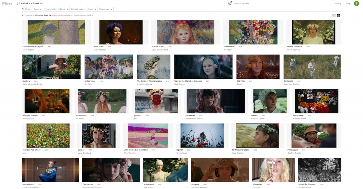Viewport: 363px width, 189px height.
Task: Open the green T user avatar
Action: click(356, 3)
